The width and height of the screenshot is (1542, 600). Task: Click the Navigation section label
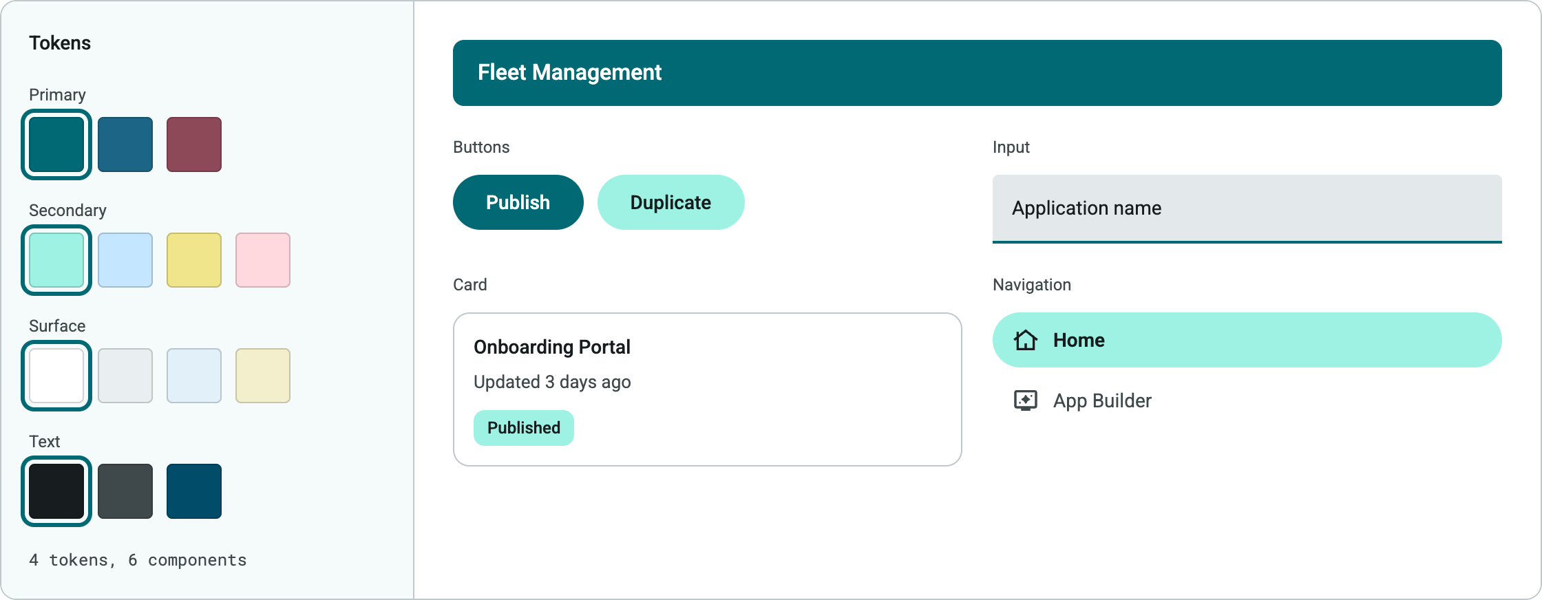pos(1032,285)
